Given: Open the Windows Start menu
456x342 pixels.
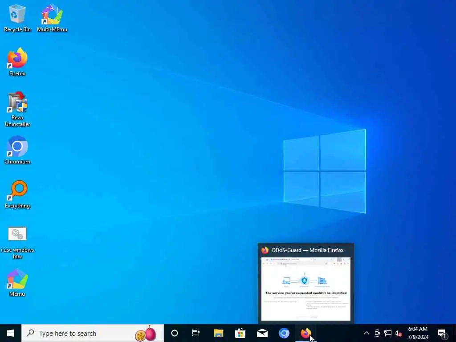Looking at the screenshot, I should pos(11,333).
